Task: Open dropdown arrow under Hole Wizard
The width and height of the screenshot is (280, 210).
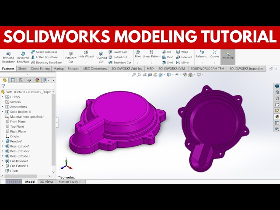Action: point(86,63)
